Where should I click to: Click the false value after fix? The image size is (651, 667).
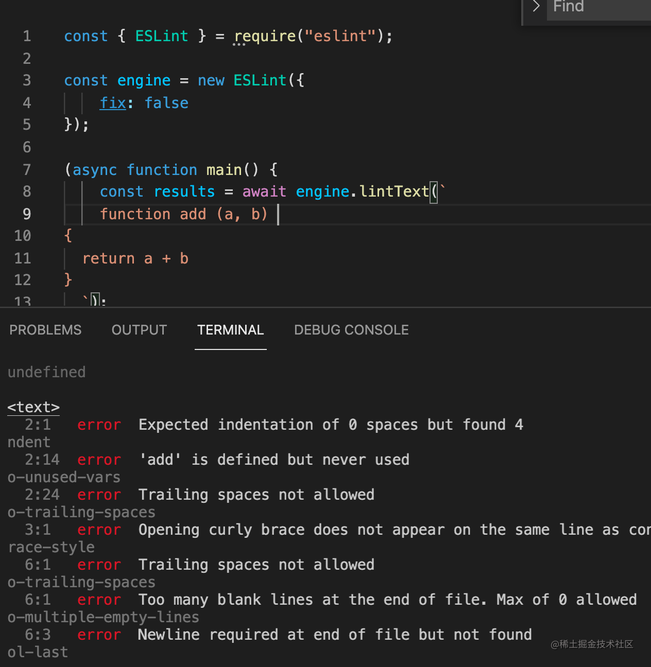click(166, 103)
